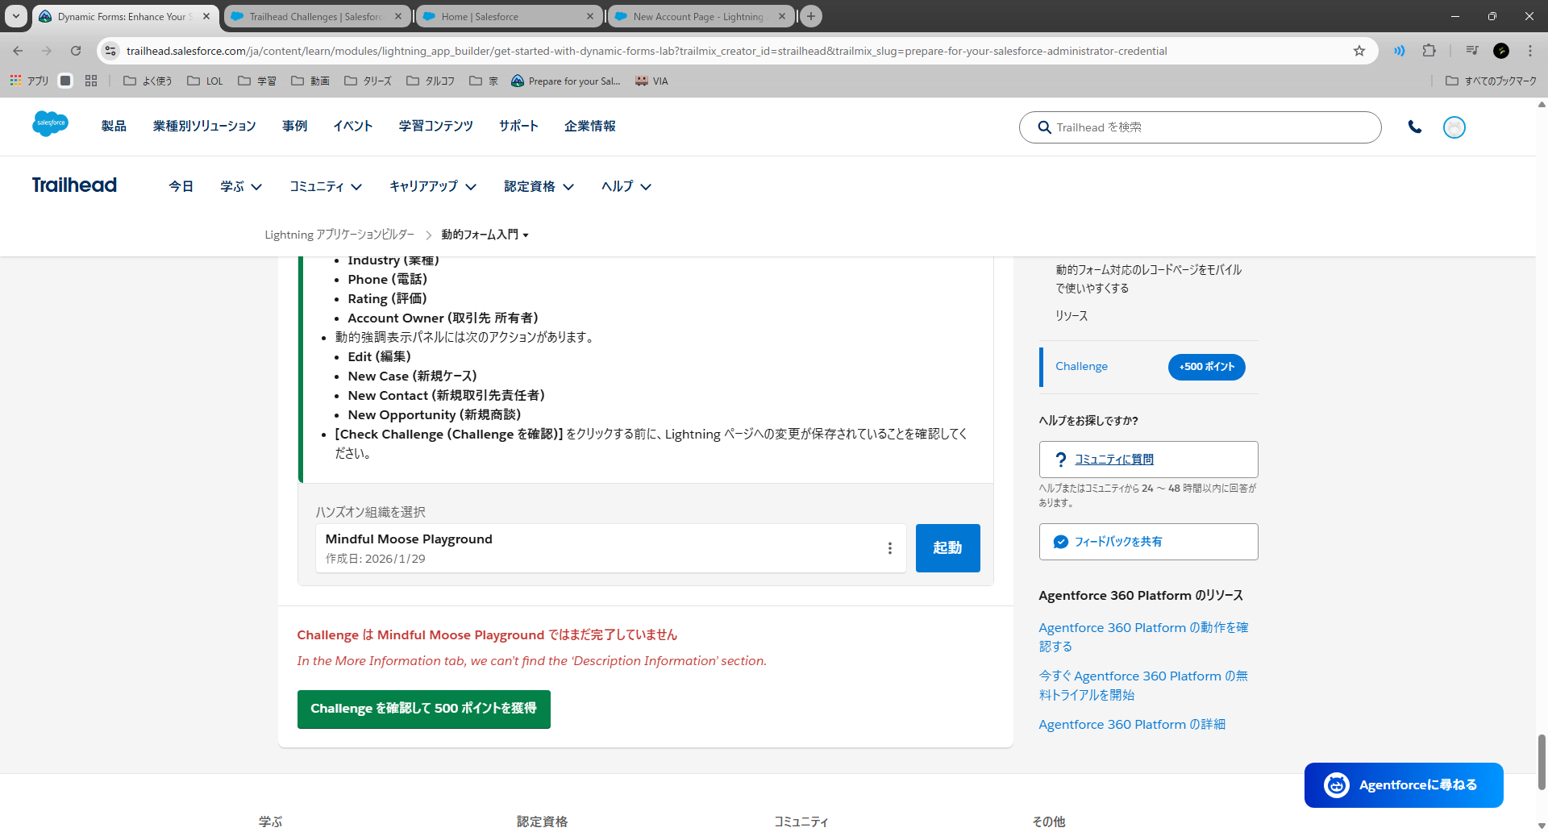Open the コミュニティに質問 link
This screenshot has height=832, width=1548.
pos(1114,460)
